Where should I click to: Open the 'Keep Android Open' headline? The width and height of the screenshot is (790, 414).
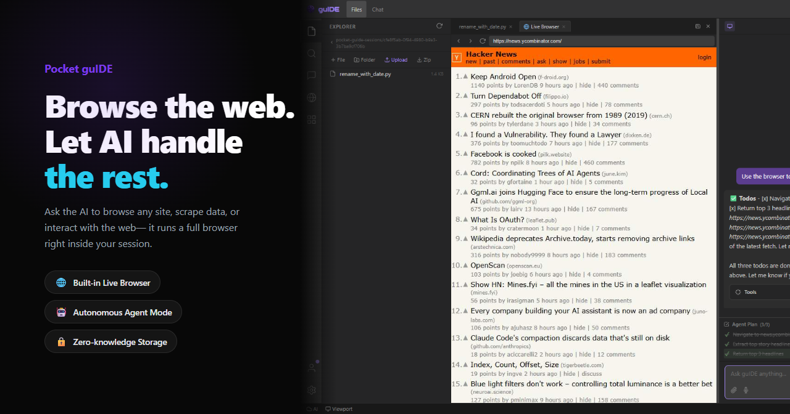(503, 77)
